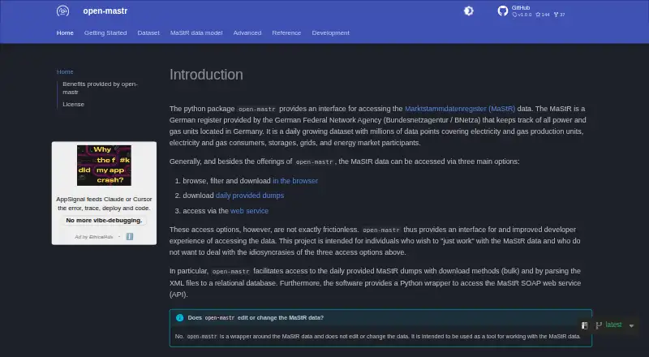Expand the version flyout dropdown arrow

point(632,326)
